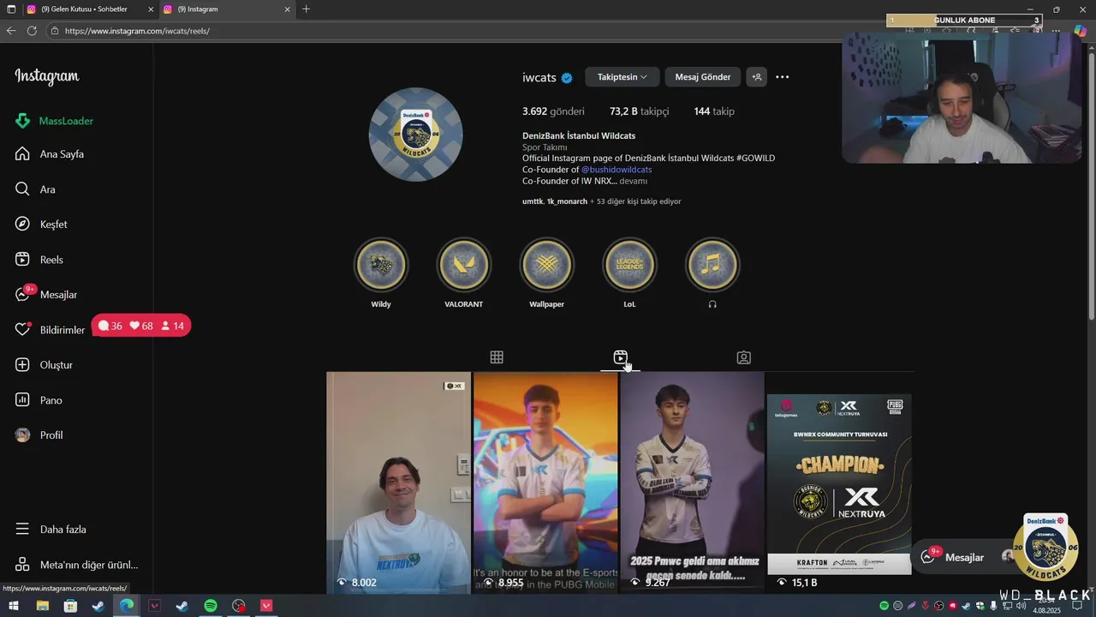This screenshot has height=617, width=1096.
Task: Switch to the posts grid tab
Action: pyautogui.click(x=497, y=357)
